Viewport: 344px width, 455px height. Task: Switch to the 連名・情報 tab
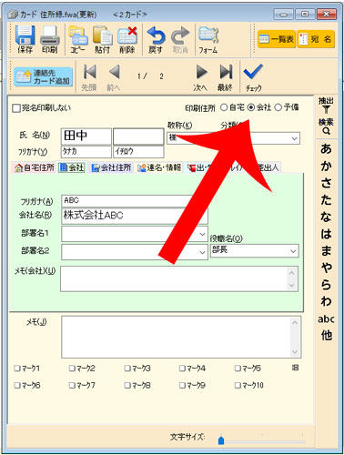click(159, 167)
